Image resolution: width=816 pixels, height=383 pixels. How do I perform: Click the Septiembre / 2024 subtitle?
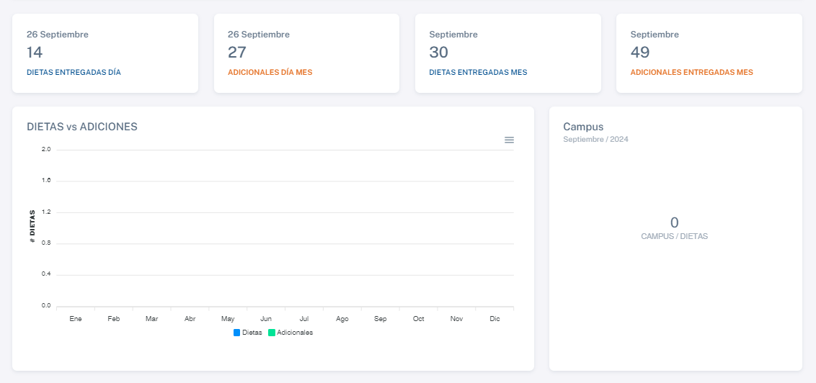pos(595,140)
